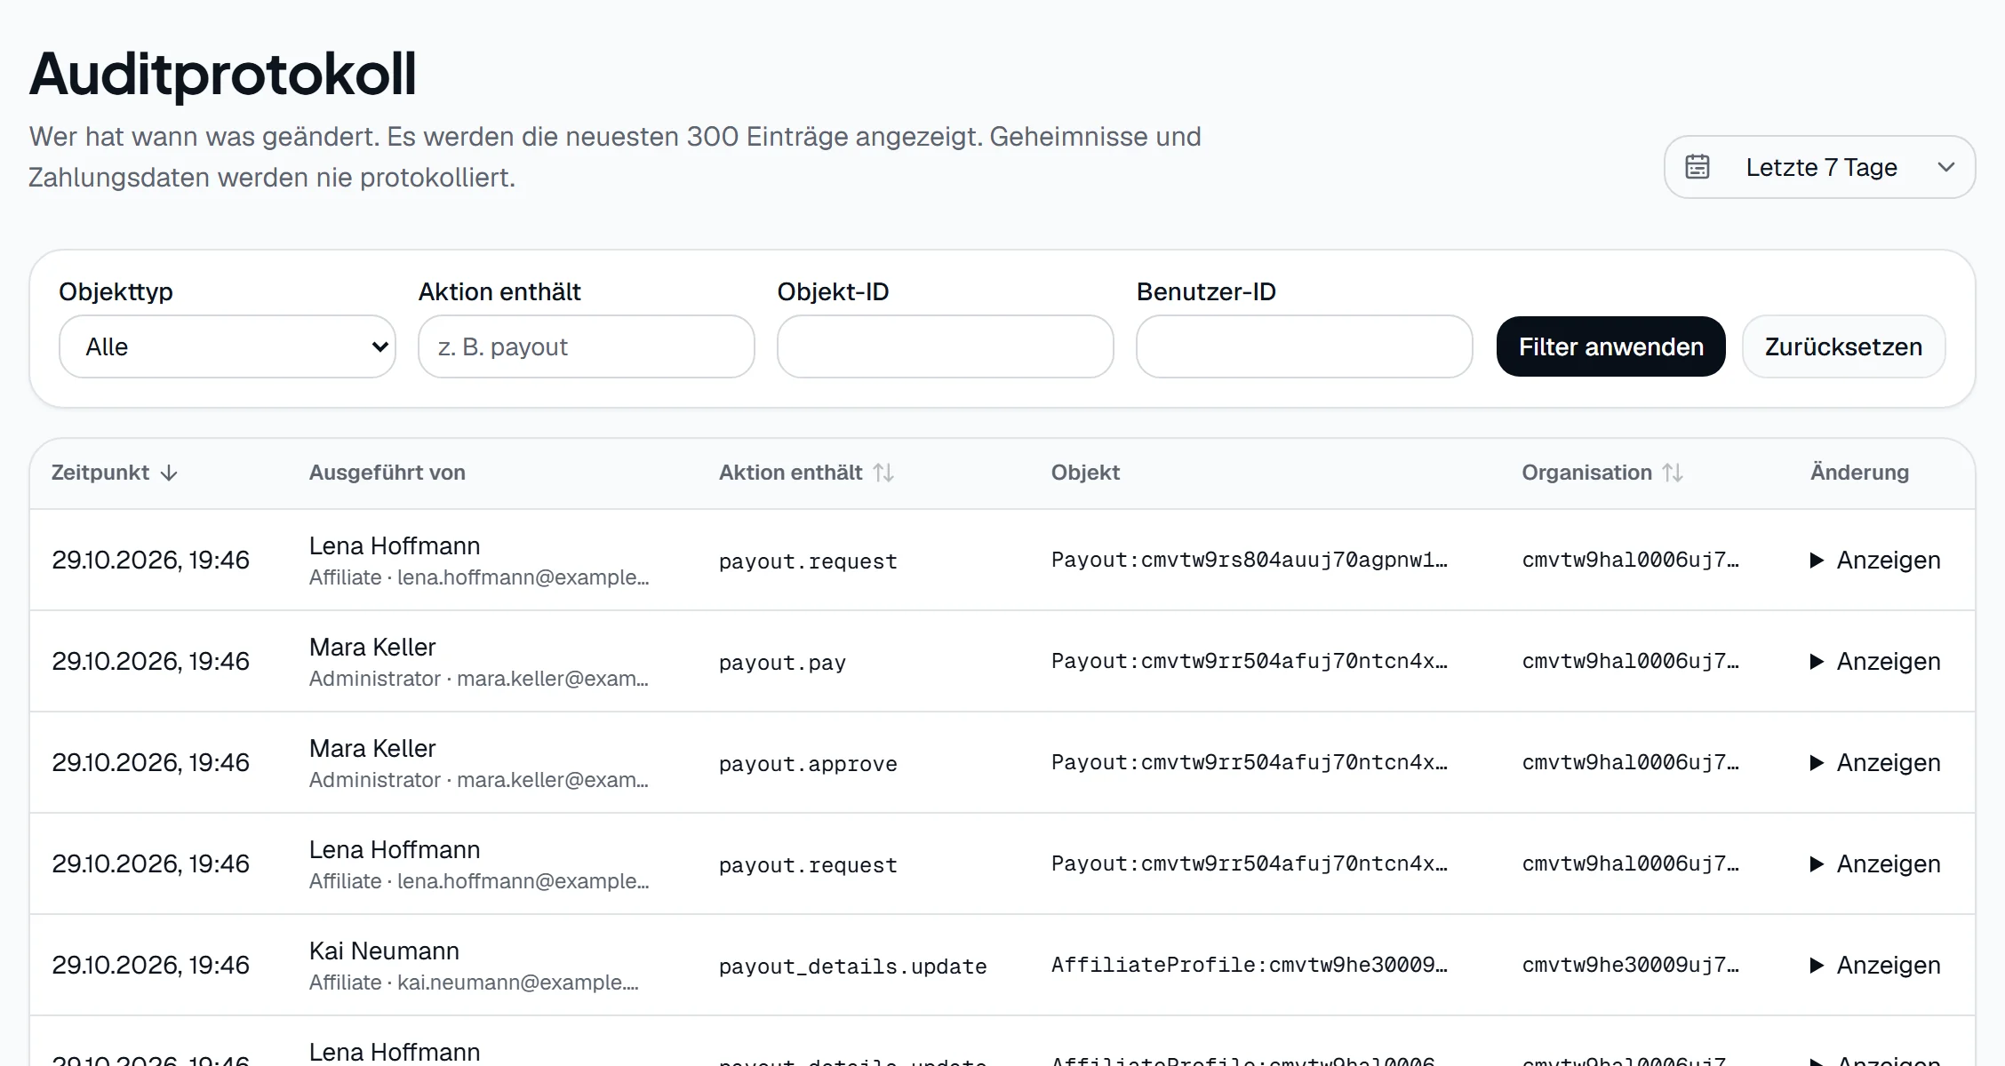The image size is (2005, 1066).
Task: Click payout.approve action text
Action: point(808,764)
